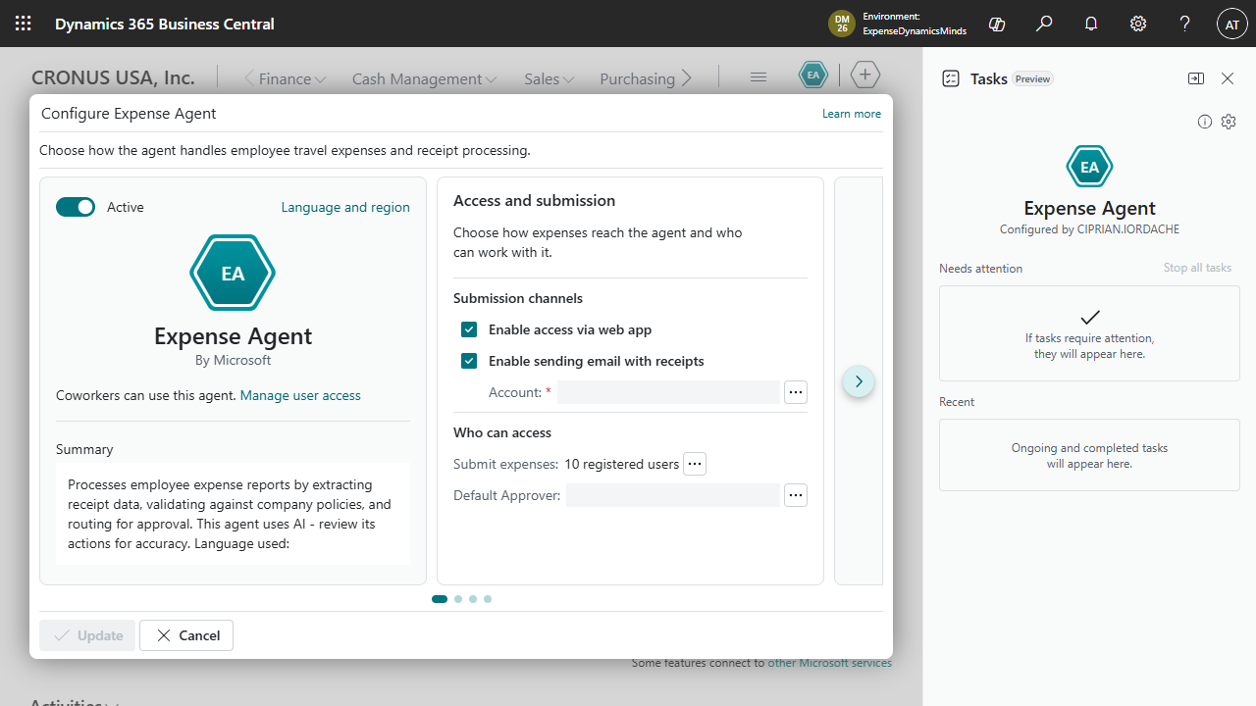Click the Tasks checklist icon
1256x706 pixels.
(950, 78)
